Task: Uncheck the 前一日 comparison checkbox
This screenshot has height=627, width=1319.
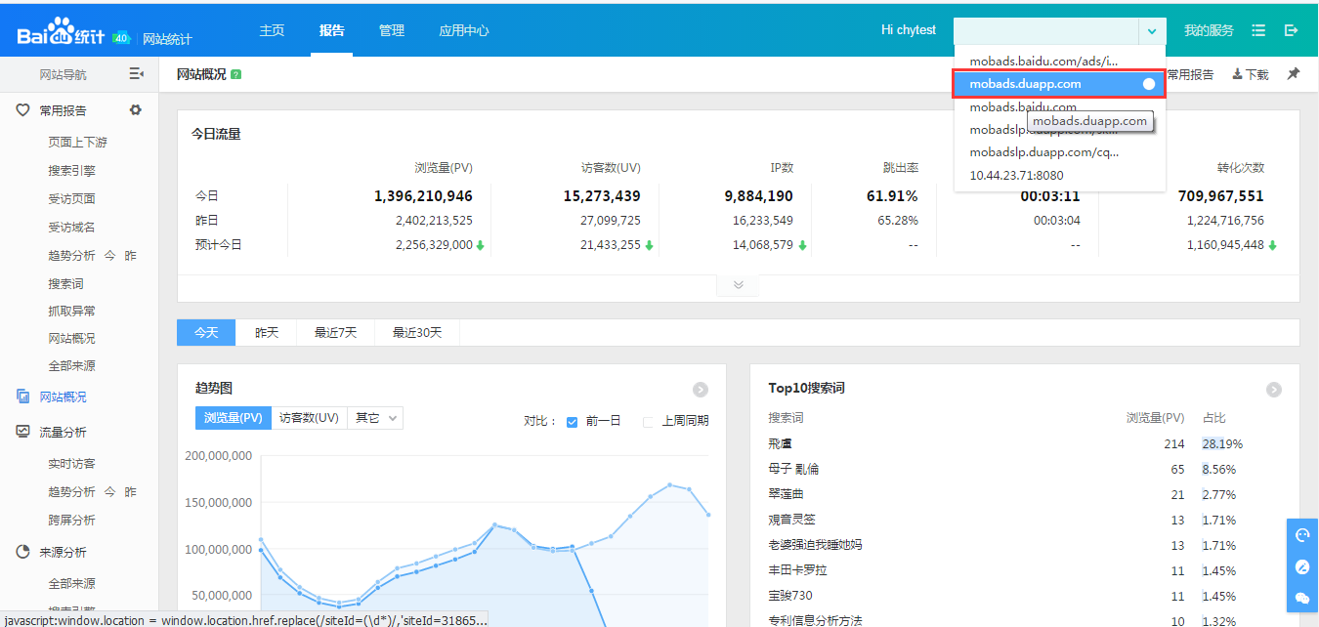Action: (573, 422)
